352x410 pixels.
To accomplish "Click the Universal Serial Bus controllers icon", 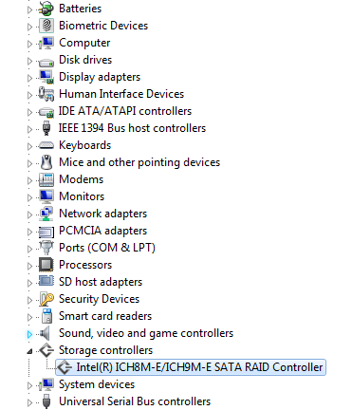I will (46, 401).
